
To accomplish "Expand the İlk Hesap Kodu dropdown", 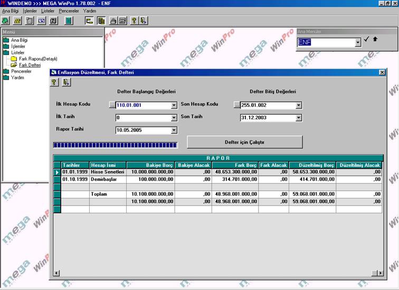I will 174,105.
